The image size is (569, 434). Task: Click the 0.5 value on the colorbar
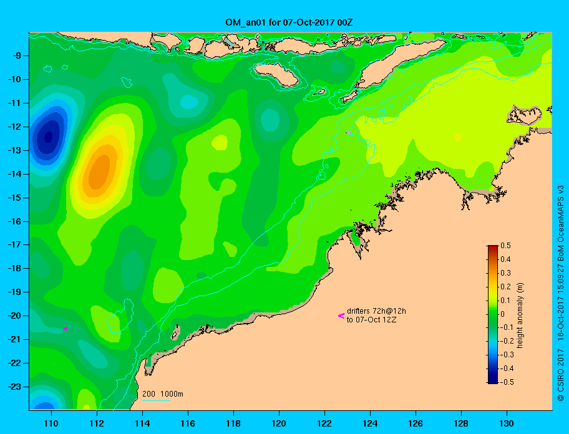pos(505,246)
